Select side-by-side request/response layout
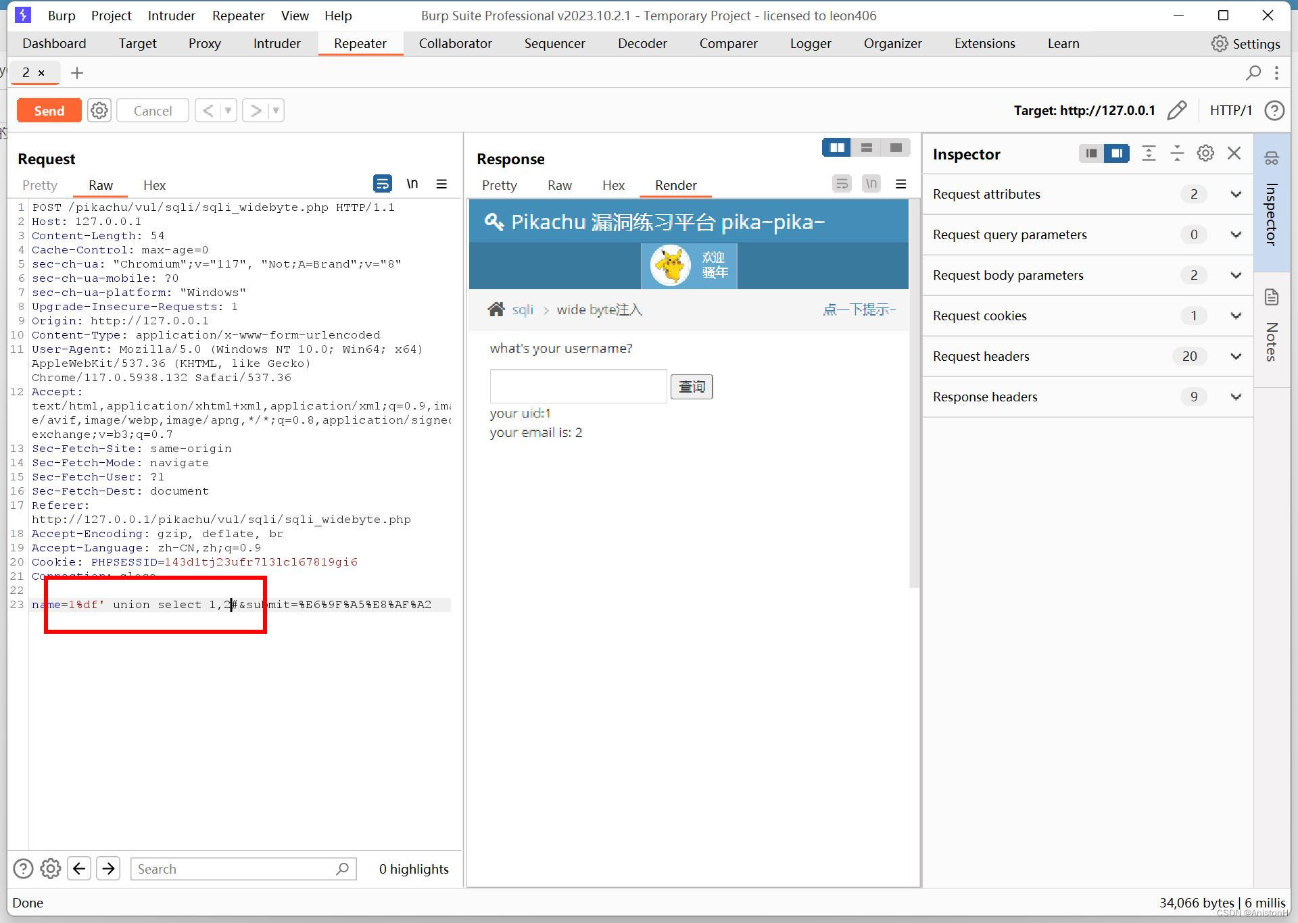The width and height of the screenshot is (1298, 923). (836, 148)
